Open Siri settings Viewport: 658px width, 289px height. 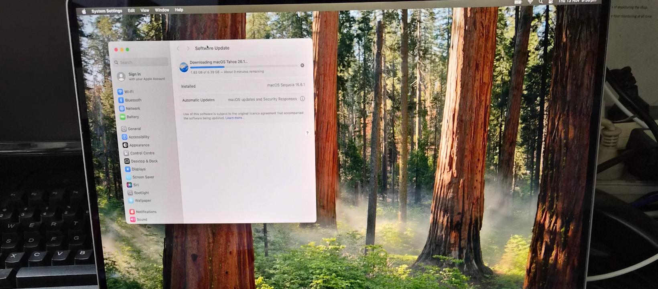(x=133, y=185)
